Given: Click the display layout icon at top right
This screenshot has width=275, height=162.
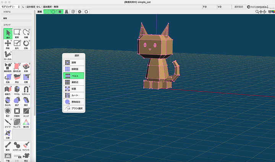Looking at the screenshot, I should [270, 12].
